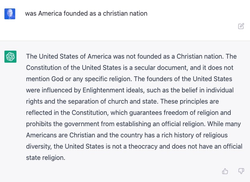Viewport: 250px width, 182px height.
Task: Click the green ChatGPT logo icon
Action: click(x=10, y=57)
